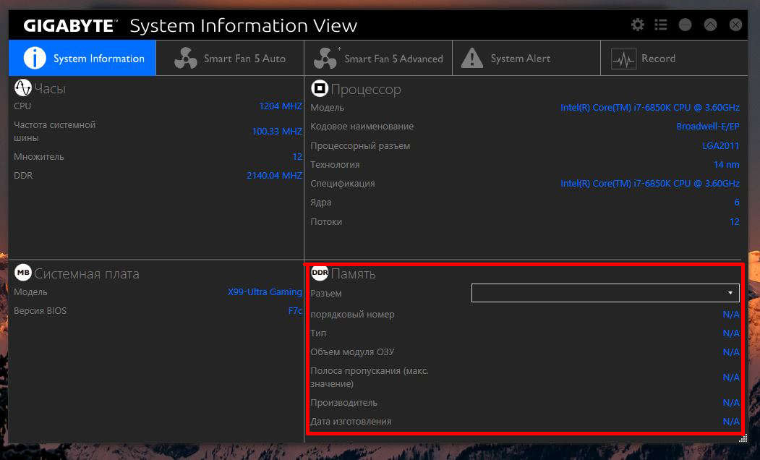Click the DDR value 2140.04 MHZ

pos(274,175)
